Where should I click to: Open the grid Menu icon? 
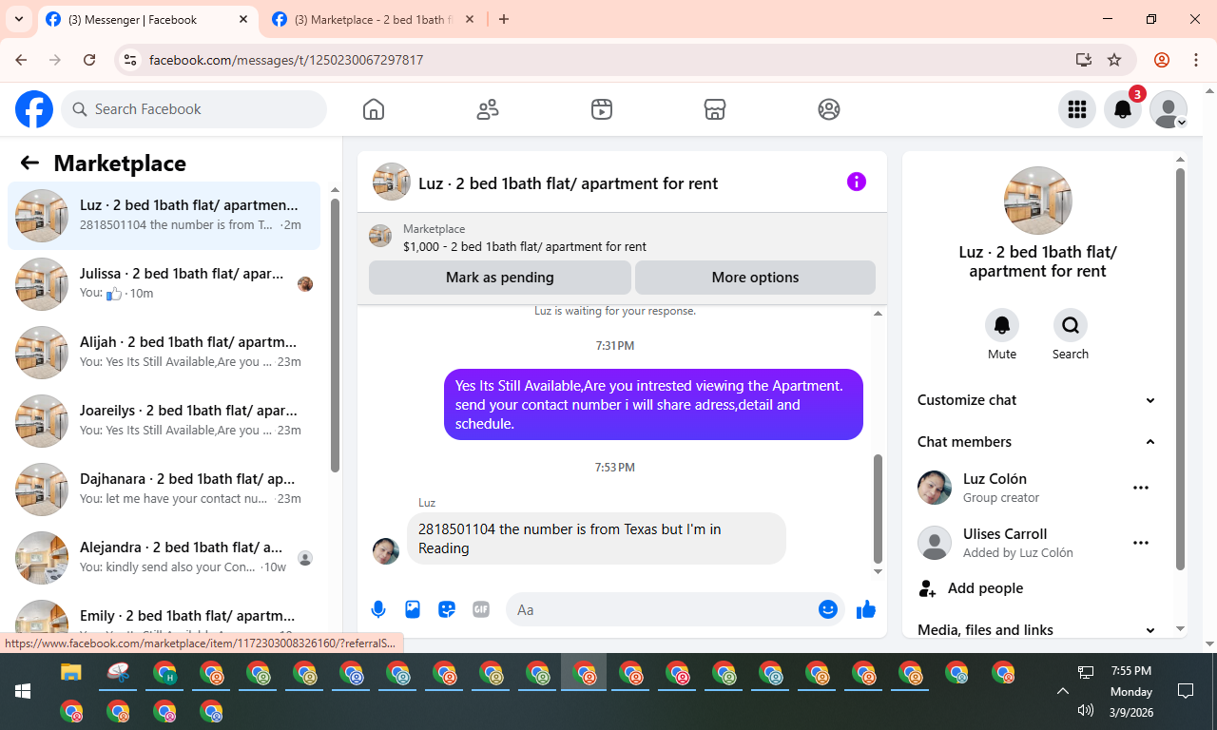[1077, 109]
